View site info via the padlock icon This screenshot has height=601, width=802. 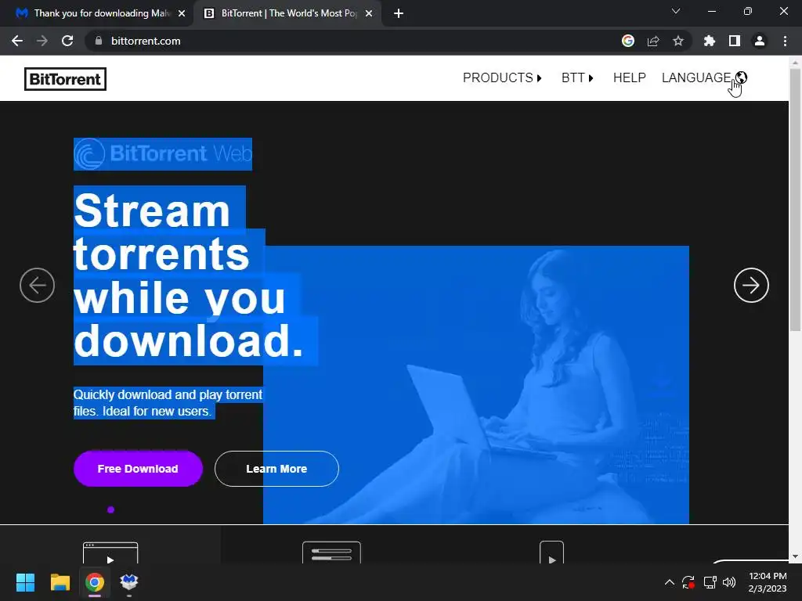tap(99, 41)
